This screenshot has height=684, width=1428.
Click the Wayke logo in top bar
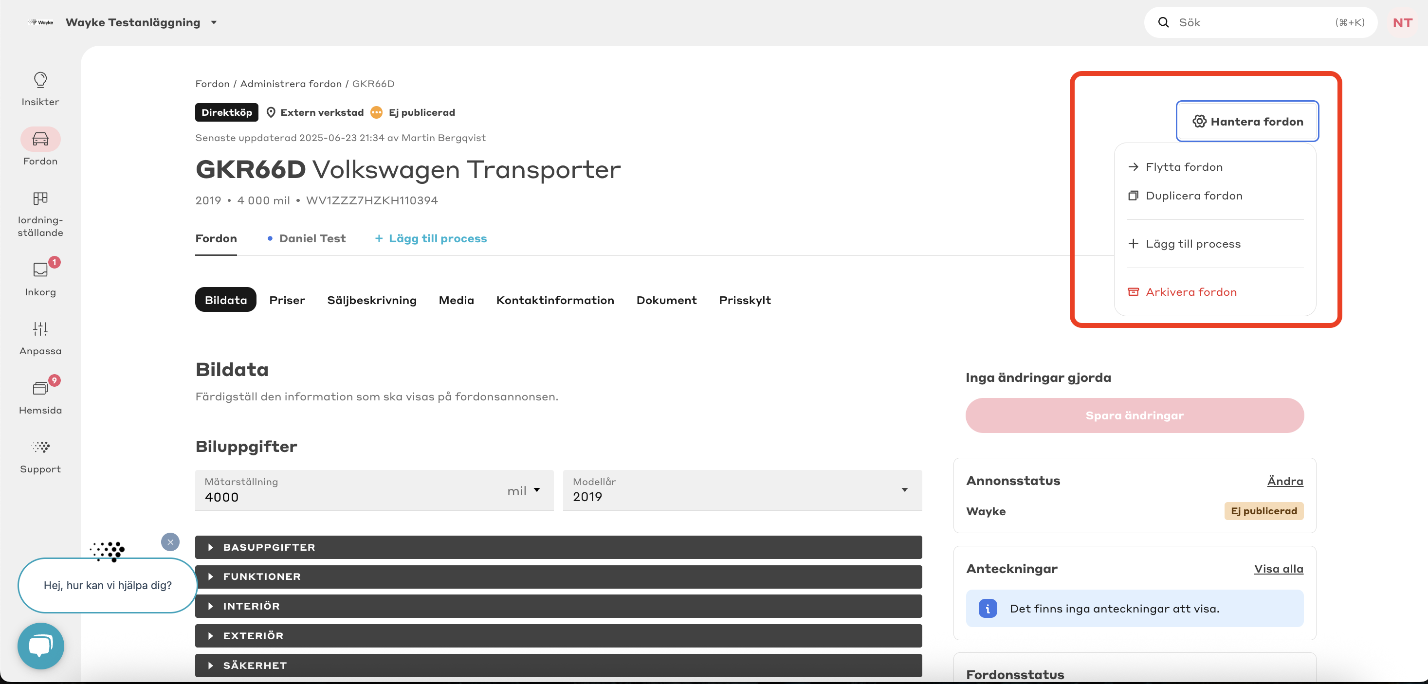tap(42, 22)
